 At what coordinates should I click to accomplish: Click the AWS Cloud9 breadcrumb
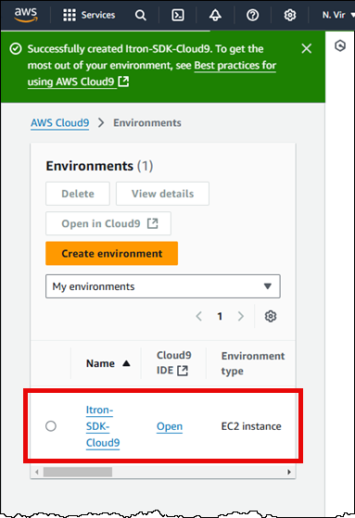[60, 123]
